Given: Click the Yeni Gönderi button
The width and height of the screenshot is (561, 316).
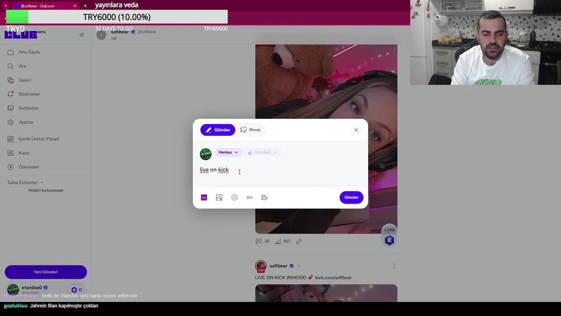Looking at the screenshot, I should [46, 272].
